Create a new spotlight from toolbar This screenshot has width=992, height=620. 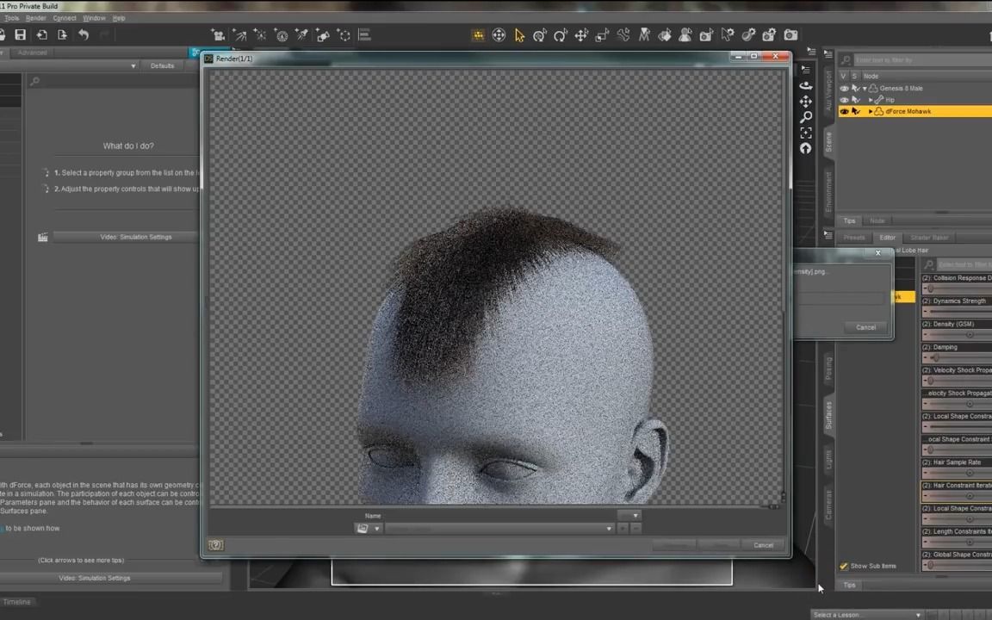click(301, 34)
